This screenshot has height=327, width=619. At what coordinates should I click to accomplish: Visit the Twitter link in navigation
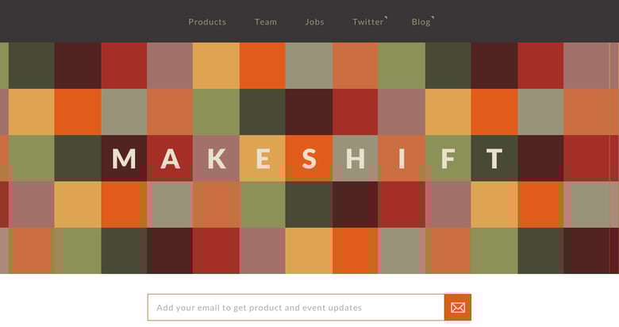[367, 22]
